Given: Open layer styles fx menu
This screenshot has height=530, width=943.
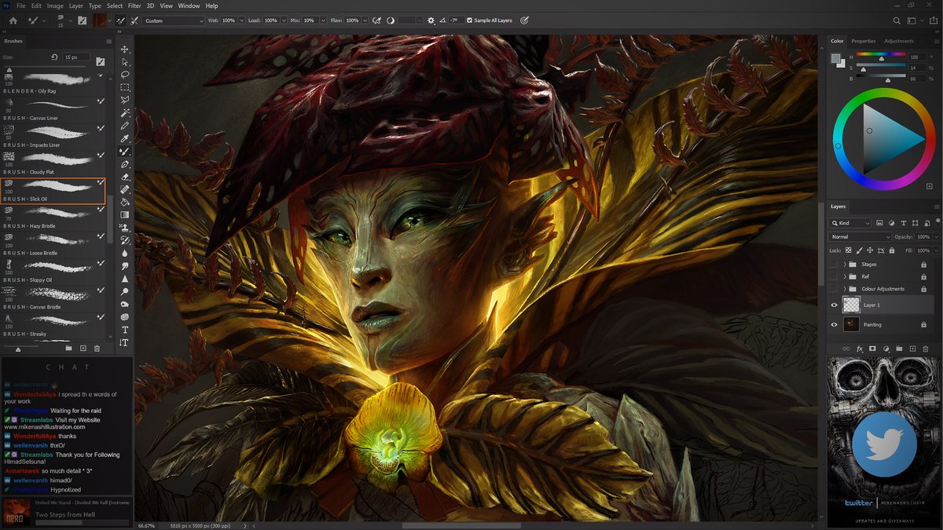Looking at the screenshot, I should click(860, 348).
